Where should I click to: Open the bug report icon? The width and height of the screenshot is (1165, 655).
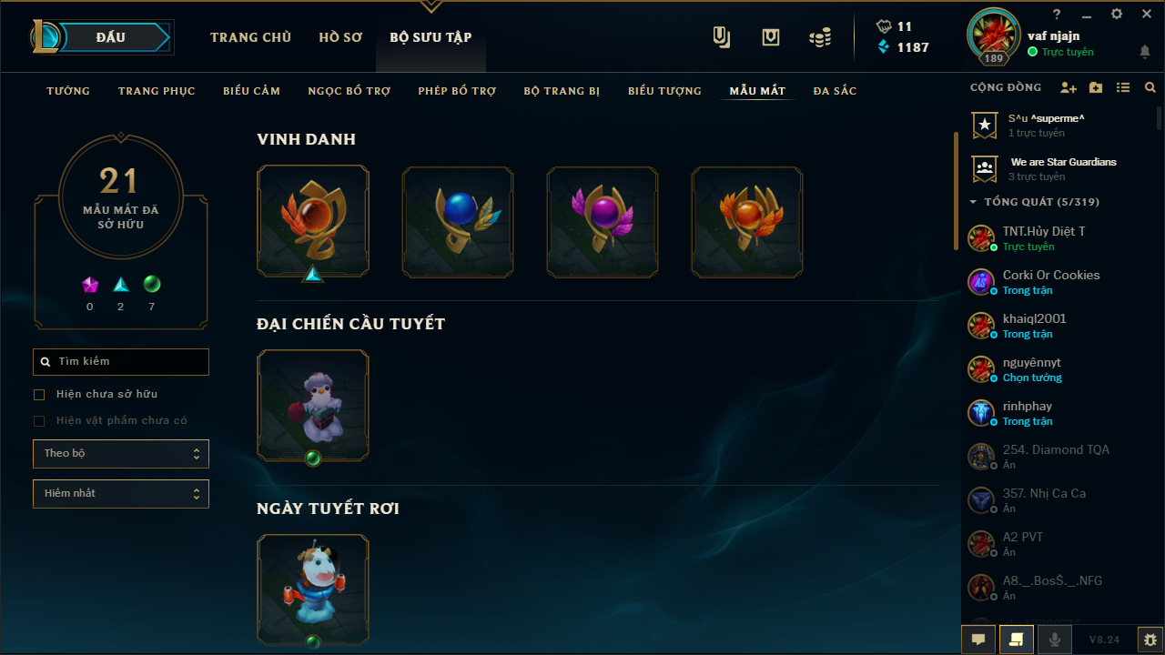(x=1150, y=640)
